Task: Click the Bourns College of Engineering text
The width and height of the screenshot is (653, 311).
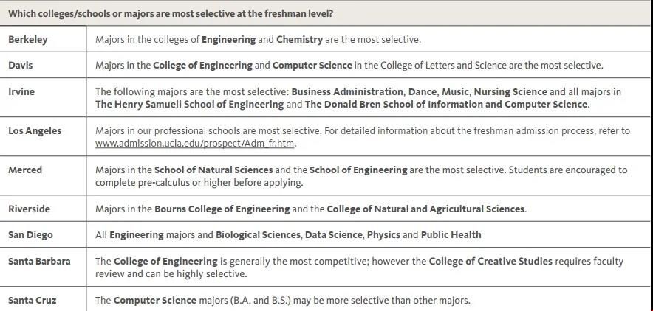Action: tap(222, 209)
